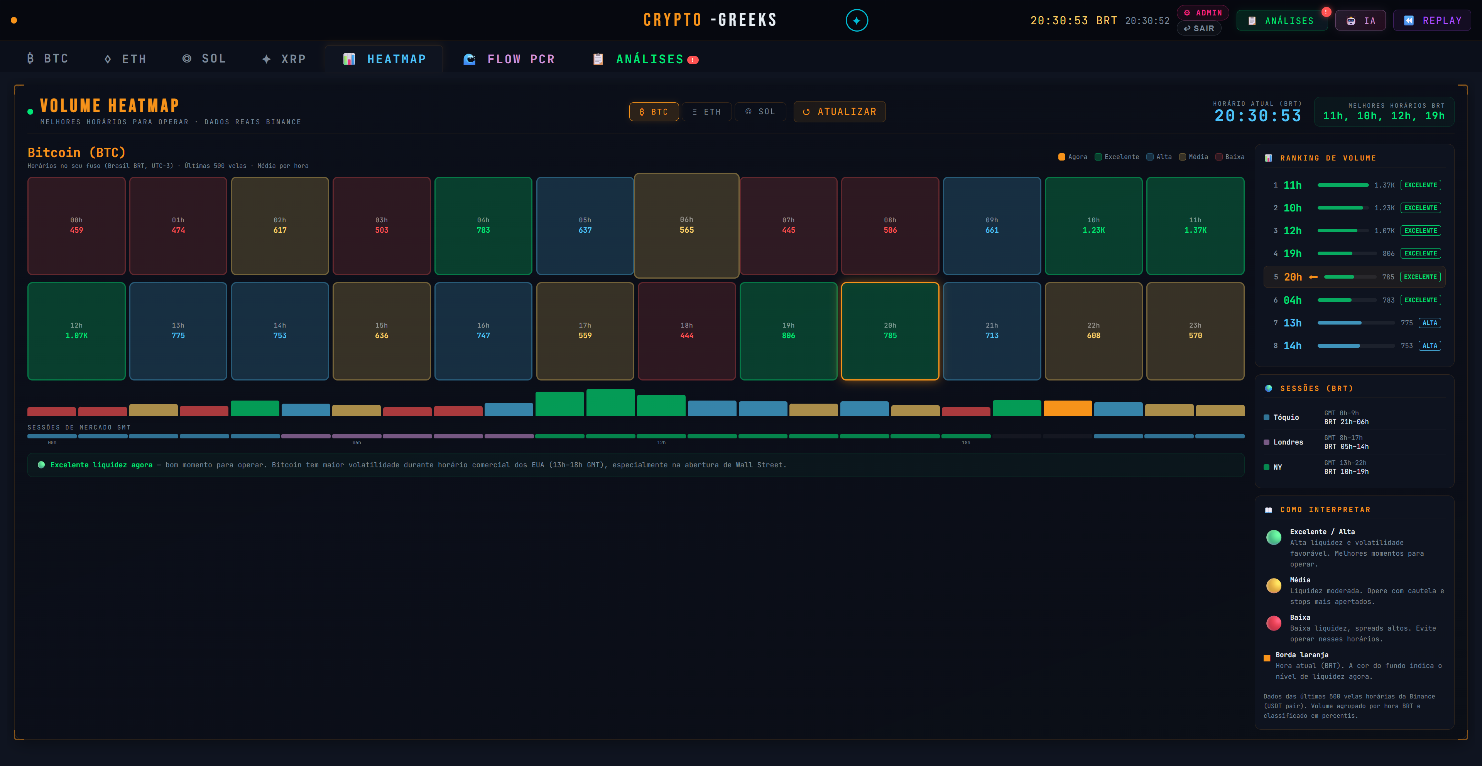The width and height of the screenshot is (1482, 766).
Task: Click ranking row 1 for 11h
Action: [x=1354, y=185]
